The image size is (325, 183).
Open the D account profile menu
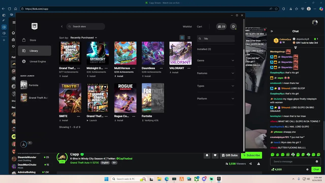[x=233, y=26]
